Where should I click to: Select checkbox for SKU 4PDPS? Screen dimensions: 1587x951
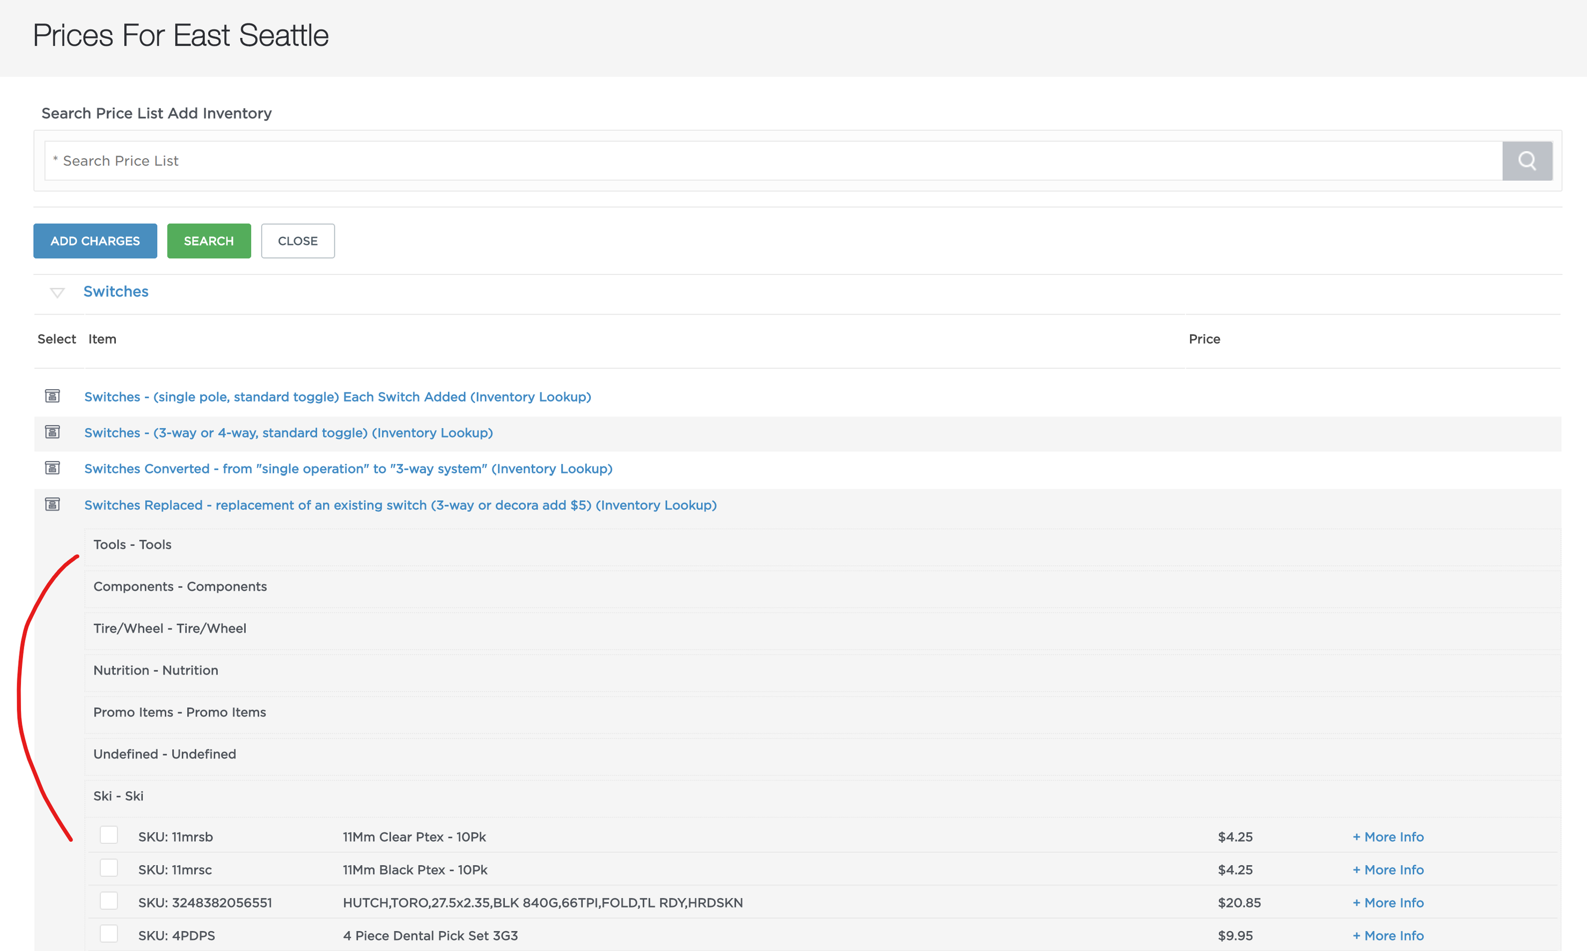click(109, 934)
